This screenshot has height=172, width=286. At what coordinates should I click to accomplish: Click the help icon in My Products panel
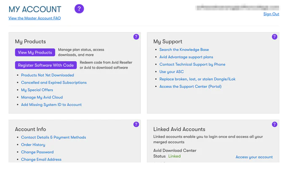136,37
